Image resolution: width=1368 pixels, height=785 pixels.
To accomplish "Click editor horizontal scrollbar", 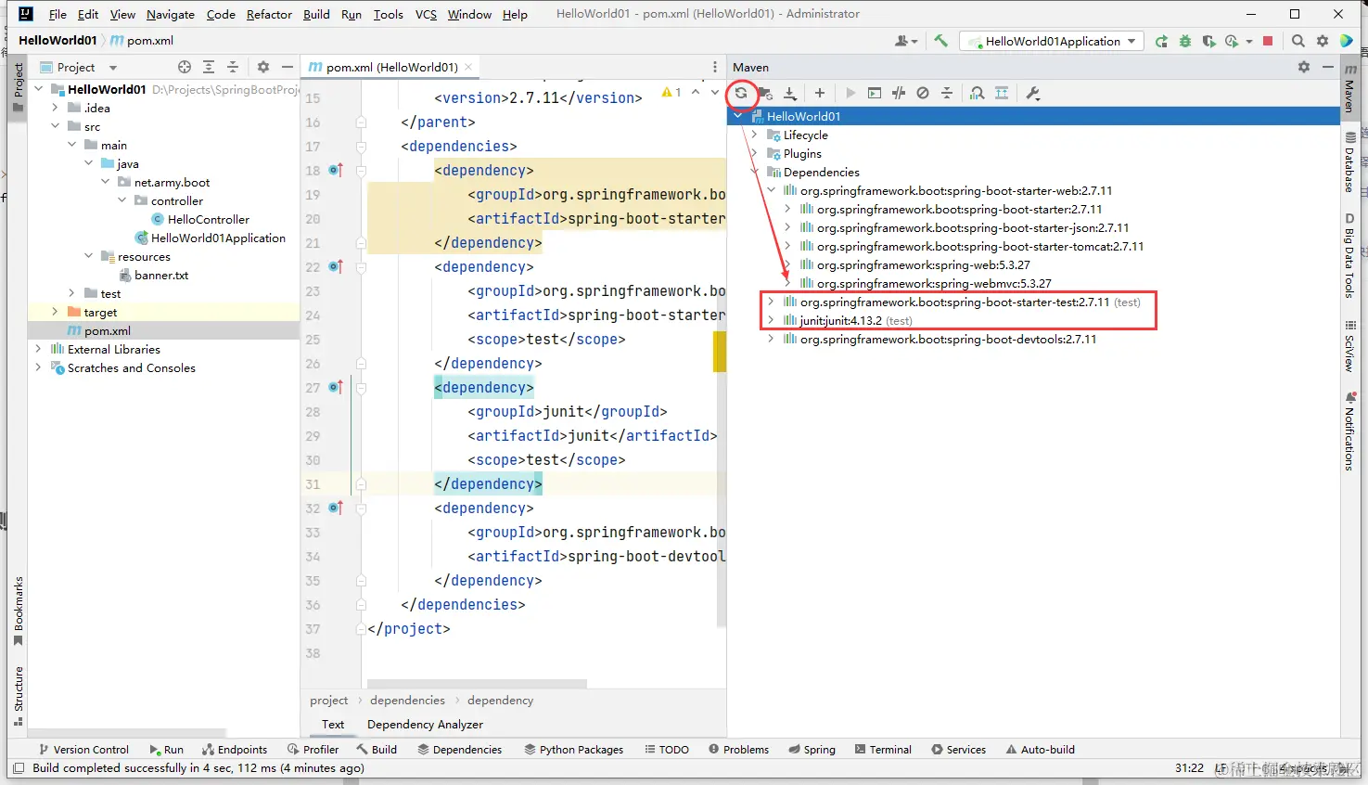I will 477,684.
